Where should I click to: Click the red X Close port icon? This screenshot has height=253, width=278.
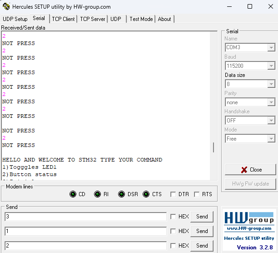coord(244,170)
